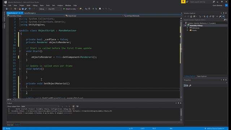Click Add to Source Control in status bar
The width and height of the screenshot is (231, 130).
pyautogui.click(x=214, y=129)
